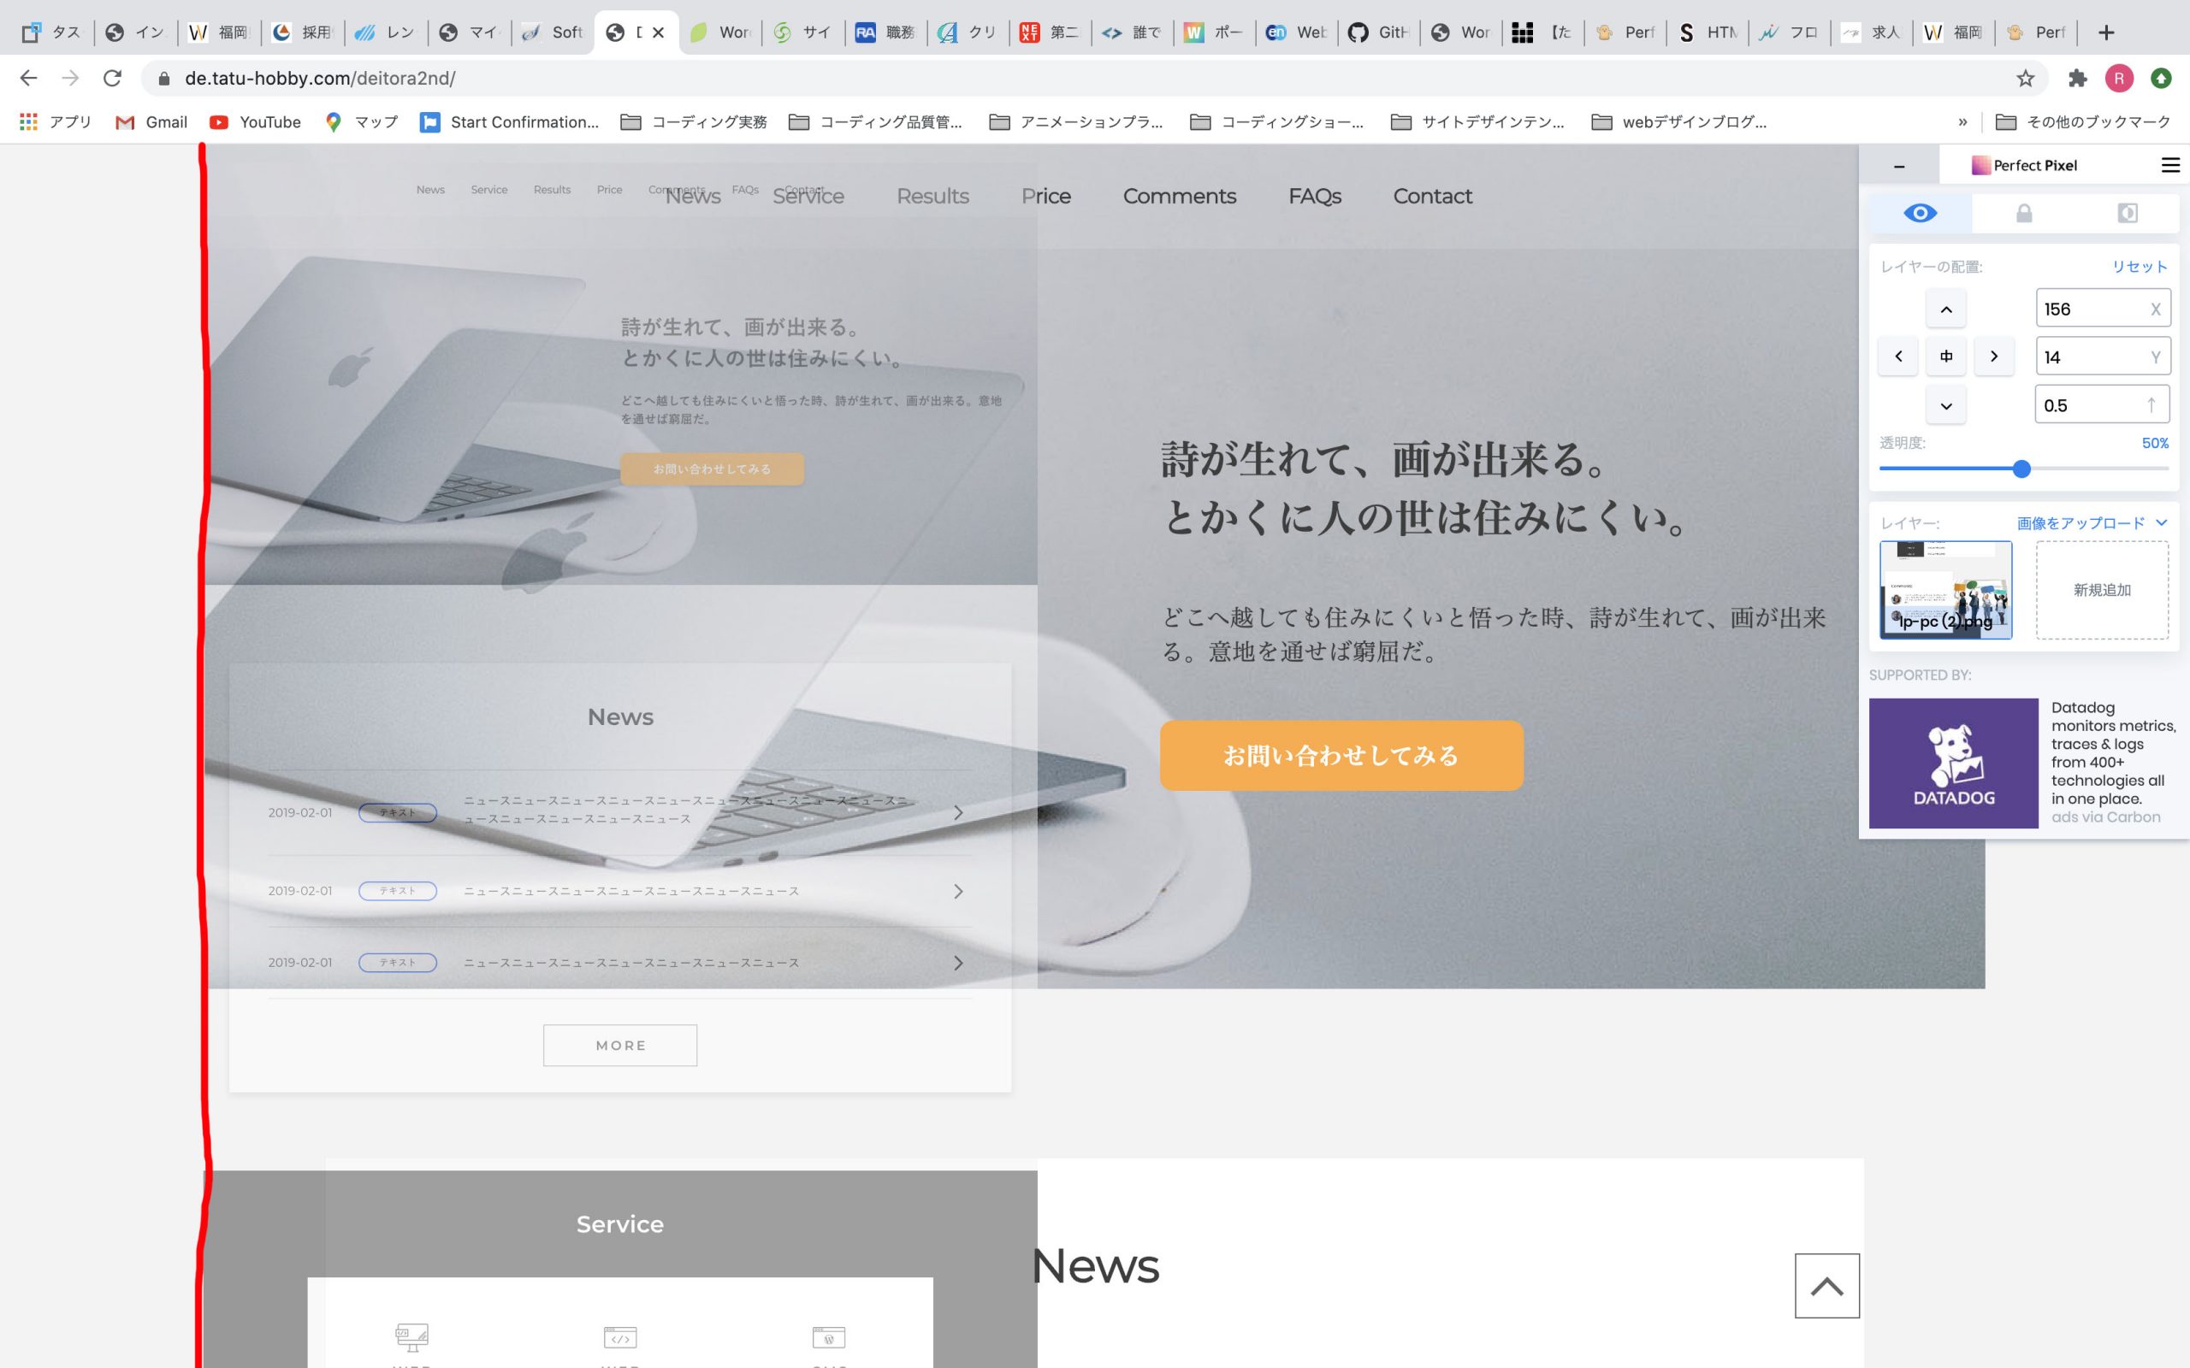Open the Chrome extensions puzzle icon
The width and height of the screenshot is (2190, 1368).
click(x=2078, y=79)
